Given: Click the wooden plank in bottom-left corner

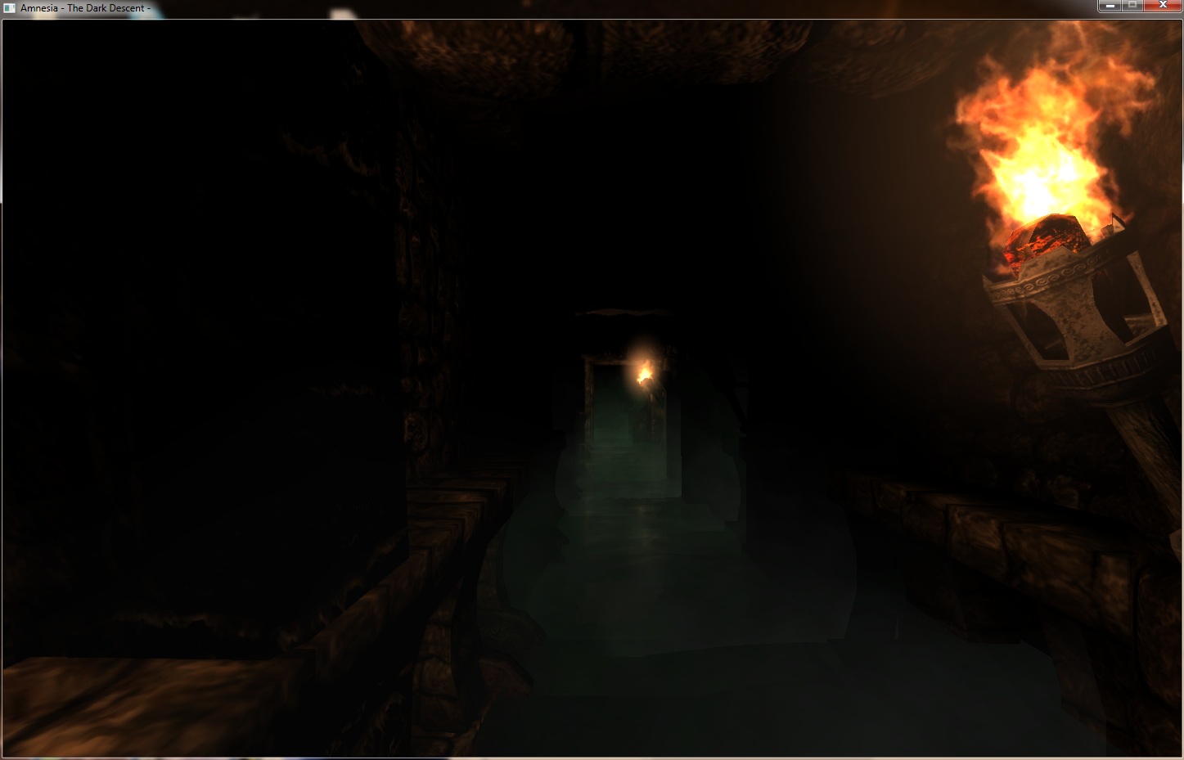Looking at the screenshot, I should [x=123, y=704].
